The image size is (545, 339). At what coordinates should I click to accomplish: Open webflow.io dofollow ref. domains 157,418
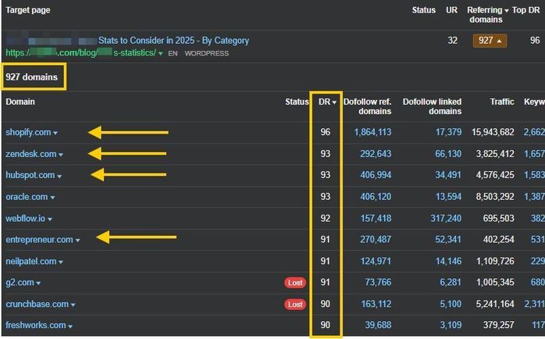(x=376, y=219)
